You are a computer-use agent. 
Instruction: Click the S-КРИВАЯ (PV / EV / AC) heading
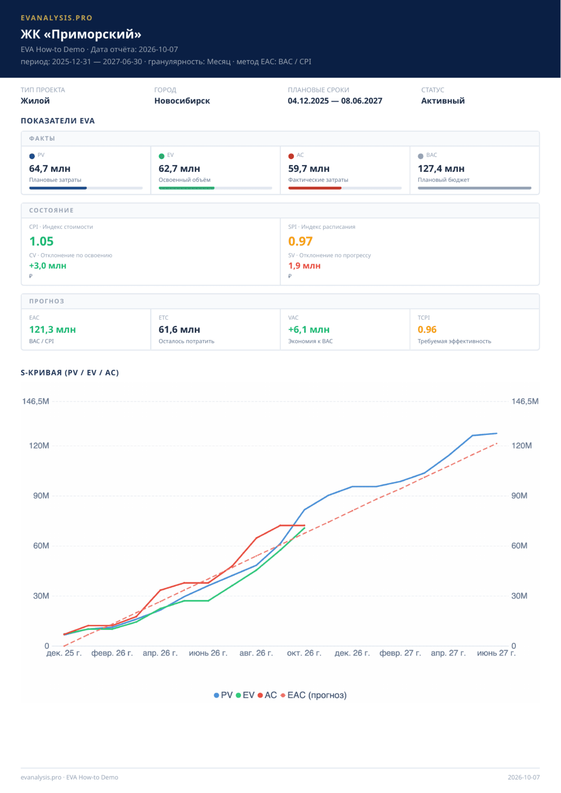(x=70, y=373)
